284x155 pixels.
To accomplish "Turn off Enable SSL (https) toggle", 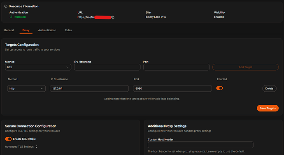I will [8, 139].
